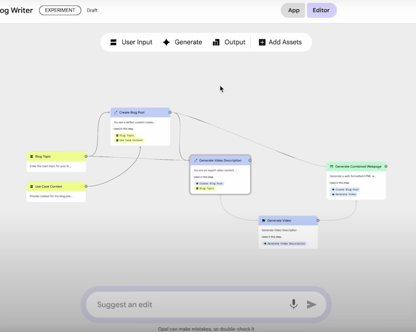Select the Blog Topic node header
This screenshot has height=332, width=416.
pos(56,156)
